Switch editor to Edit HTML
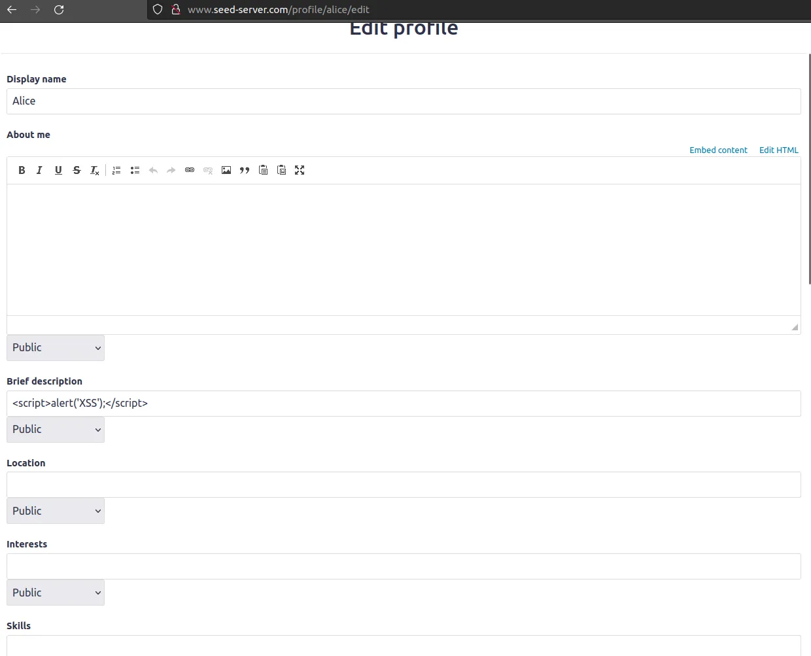The image size is (811, 656). coord(778,150)
